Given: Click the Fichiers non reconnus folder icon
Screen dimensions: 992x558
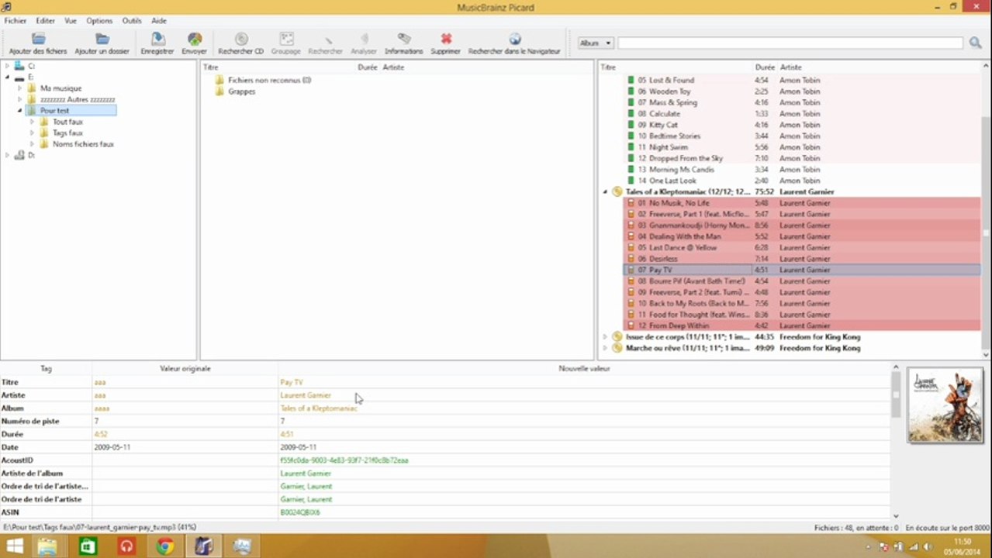Looking at the screenshot, I should (219, 80).
